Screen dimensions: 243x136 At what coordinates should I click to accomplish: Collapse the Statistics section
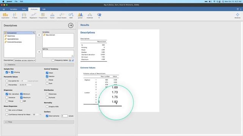(x=39, y=65)
